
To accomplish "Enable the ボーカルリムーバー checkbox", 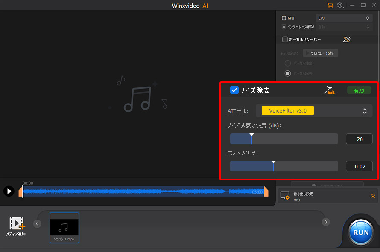I will pyautogui.click(x=285, y=39).
